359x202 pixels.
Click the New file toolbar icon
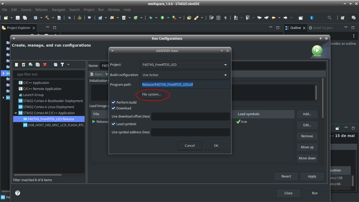pos(6,18)
